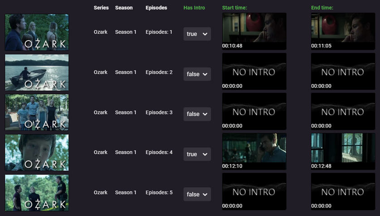The image size is (380, 216).
Task: Open end time frame at 00:11:05
Action: 343,31
